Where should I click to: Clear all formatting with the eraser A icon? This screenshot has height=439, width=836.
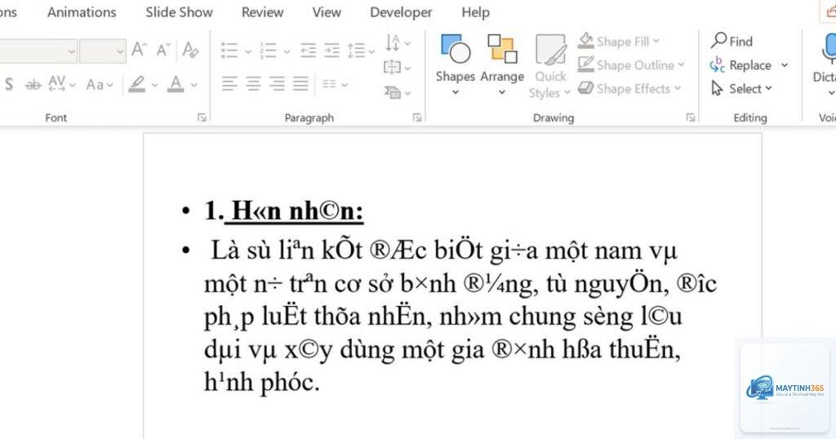[190, 50]
